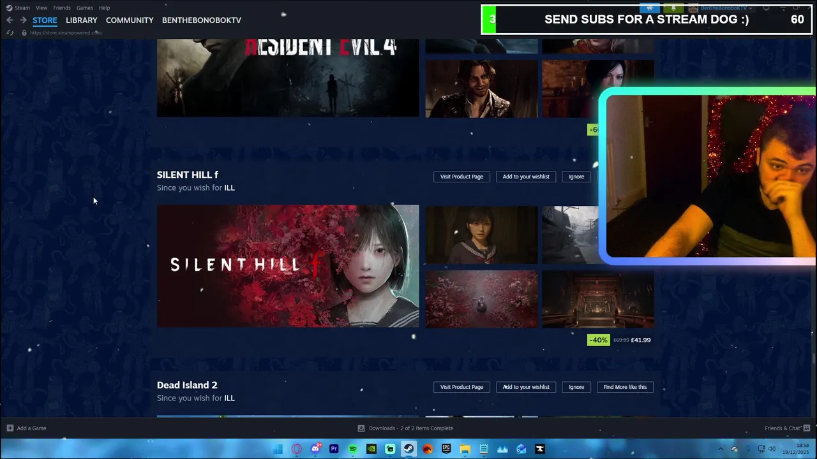The image size is (817, 459).
Task: Open the large Resident Evil 4 banner image
Action: pos(288,78)
